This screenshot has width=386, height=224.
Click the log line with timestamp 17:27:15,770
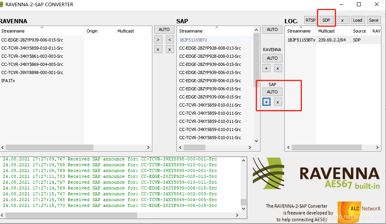click(110, 205)
